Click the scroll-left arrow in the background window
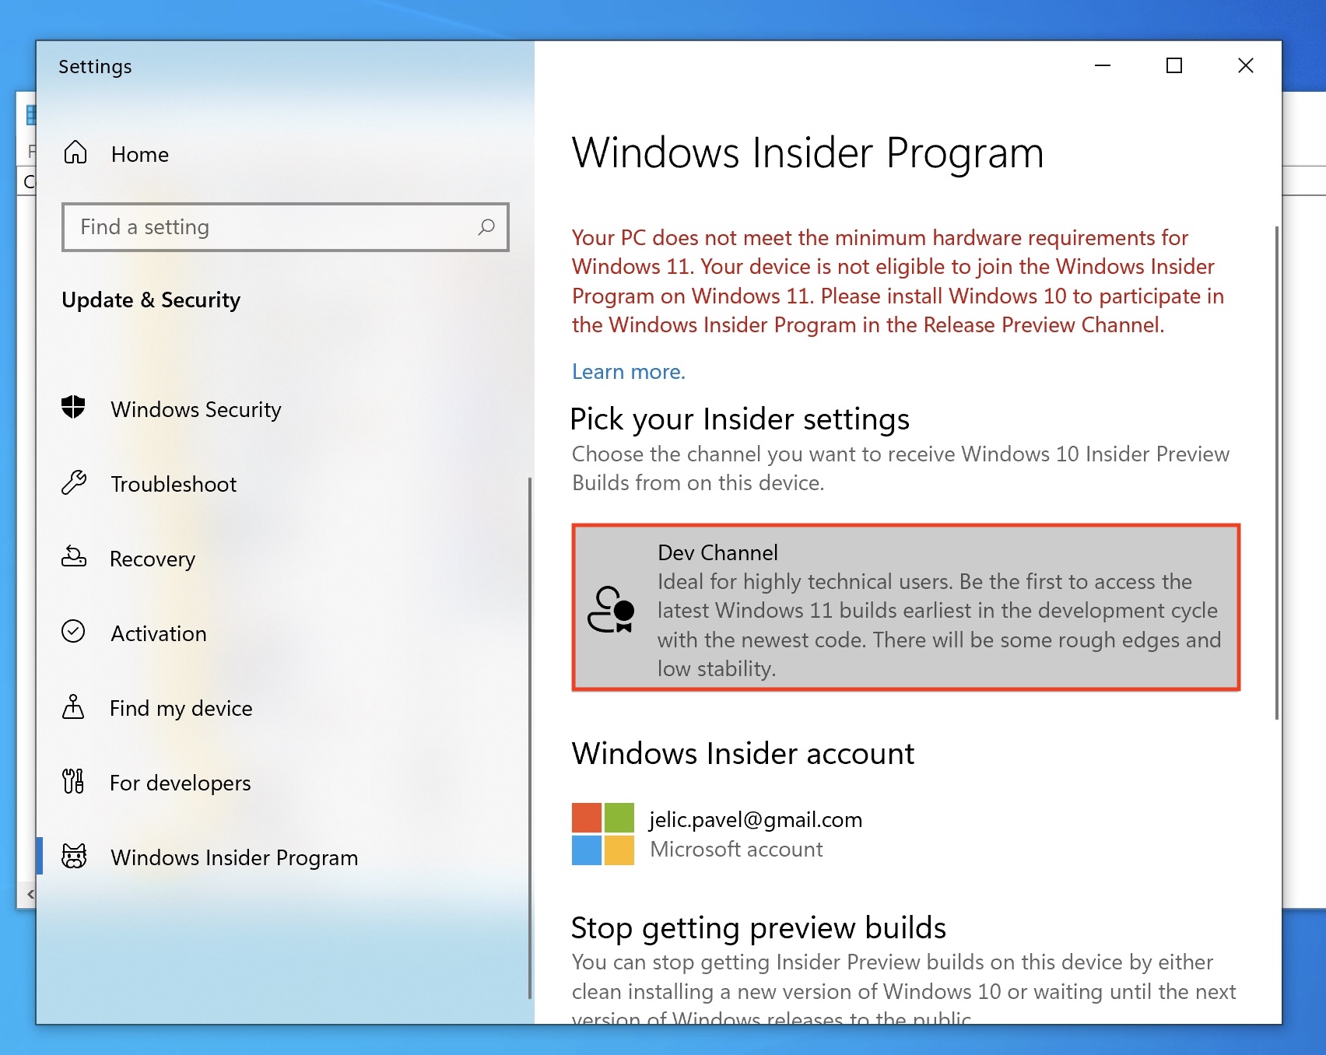Screen dimensions: 1326x1055 coord(30,894)
